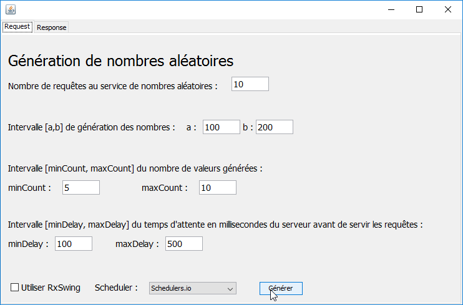463x305 pixels.
Task: Open the Response tab
Action: 51,27
